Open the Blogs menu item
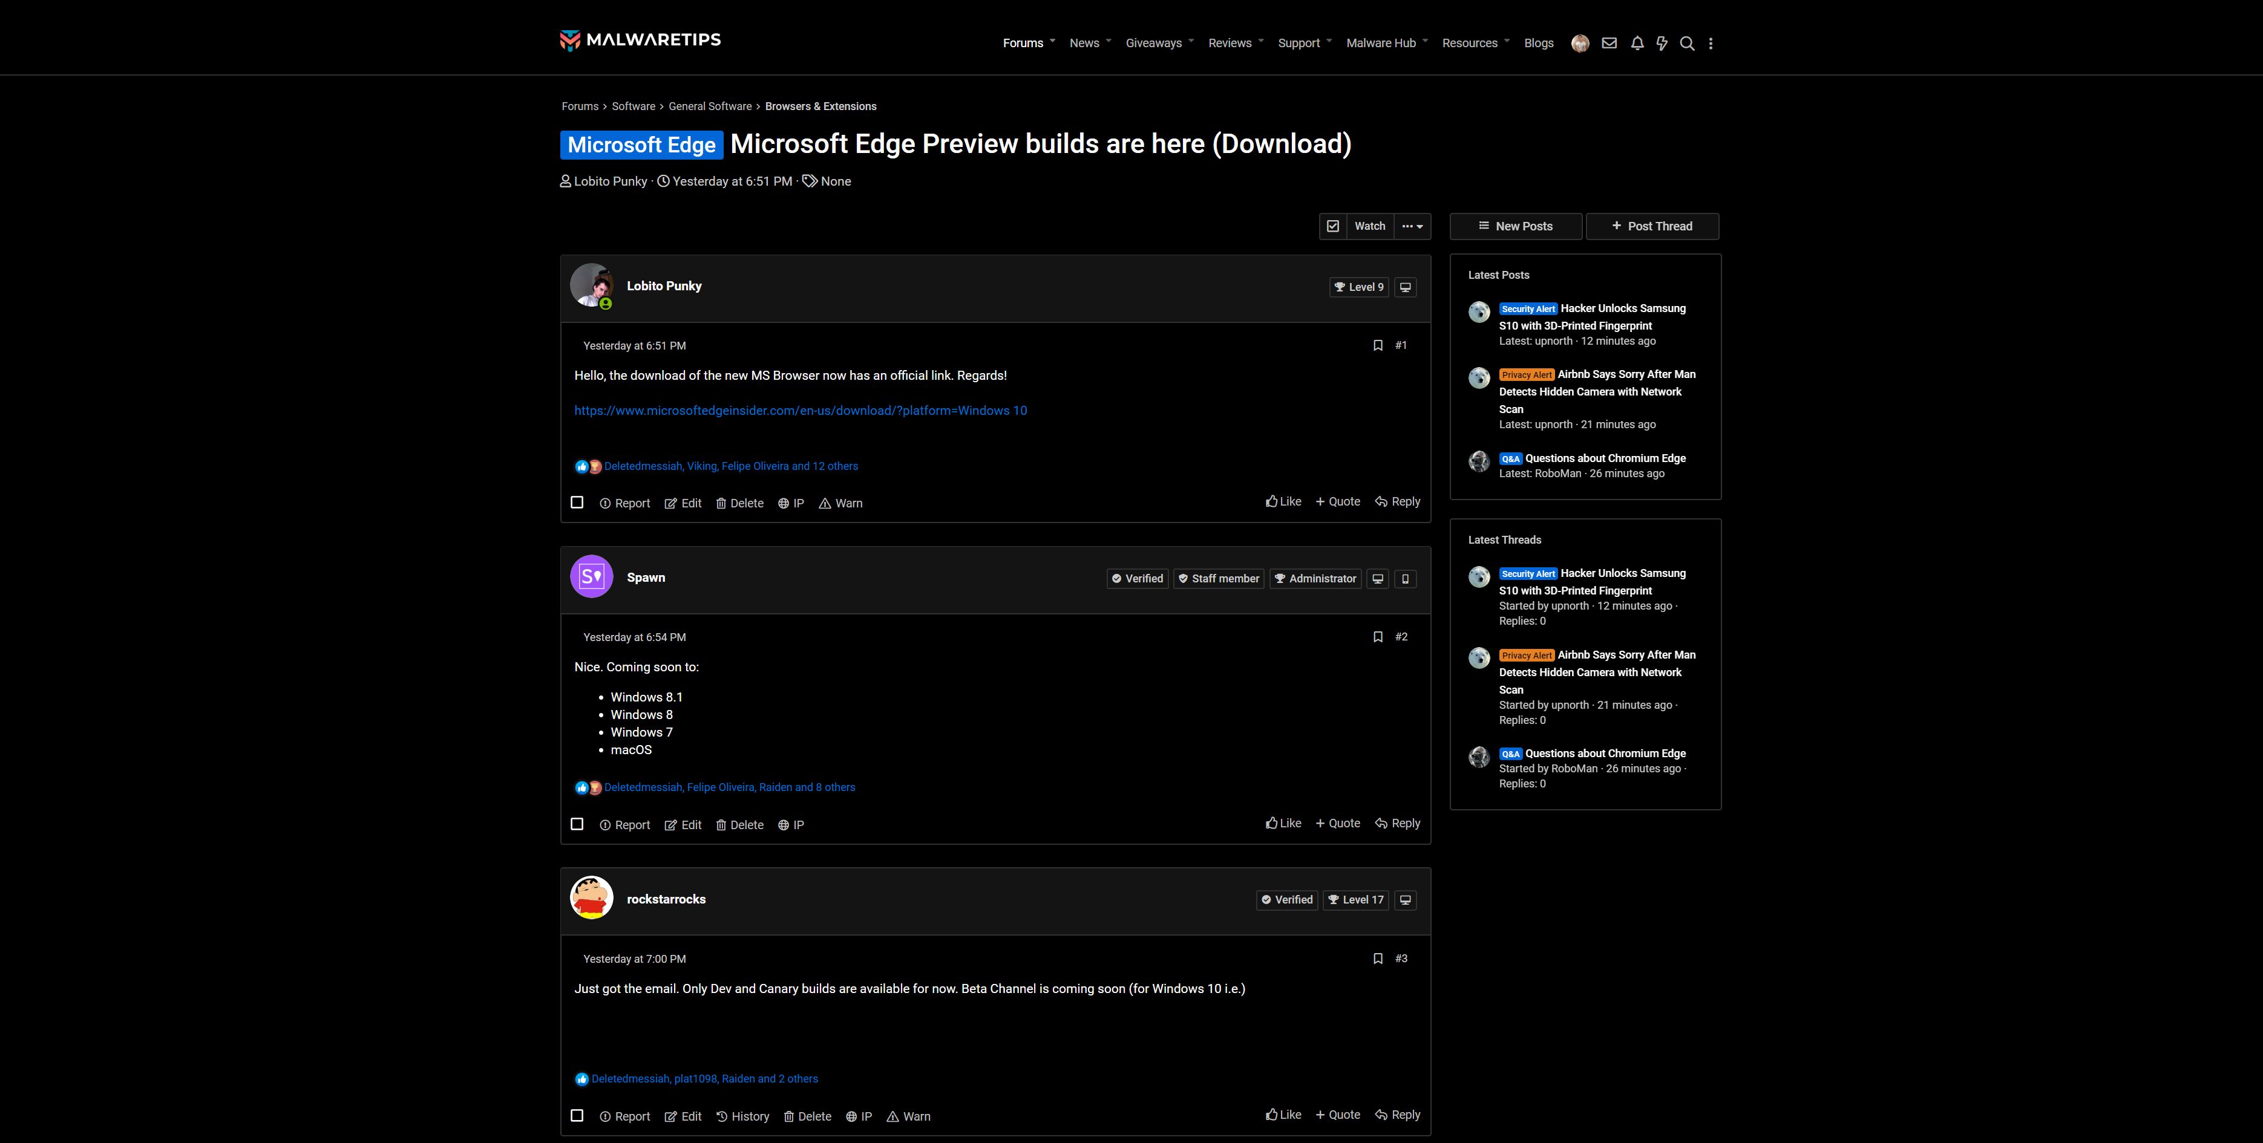 [1538, 43]
